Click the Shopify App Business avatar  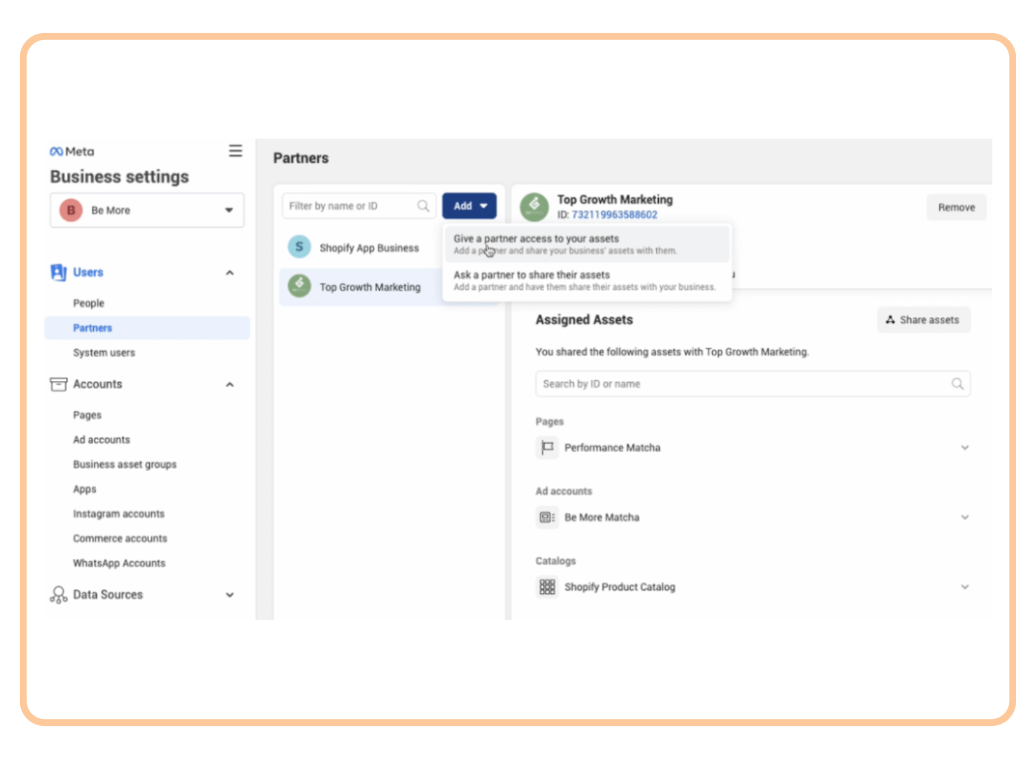click(299, 246)
